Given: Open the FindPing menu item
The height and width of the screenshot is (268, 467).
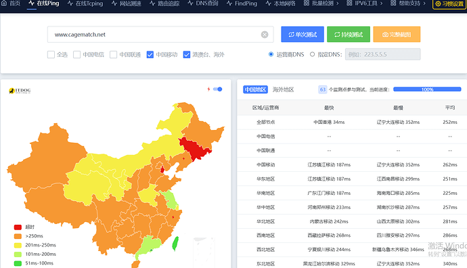Looking at the screenshot, I should pos(242,3).
